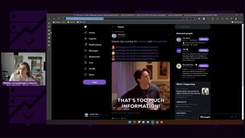Click the @VisualStudio mention link
245x138 pixels.
coord(160,41)
